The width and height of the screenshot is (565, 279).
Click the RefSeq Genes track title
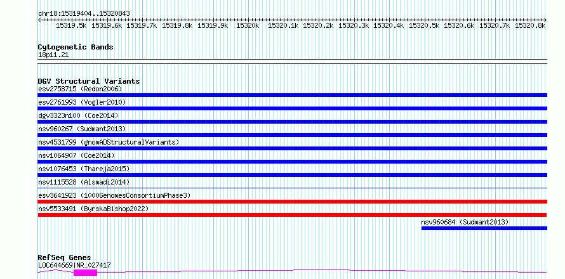pos(64,257)
